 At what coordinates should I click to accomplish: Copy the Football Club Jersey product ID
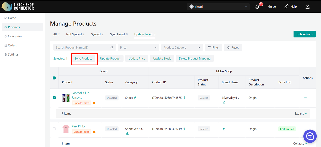click(x=184, y=98)
